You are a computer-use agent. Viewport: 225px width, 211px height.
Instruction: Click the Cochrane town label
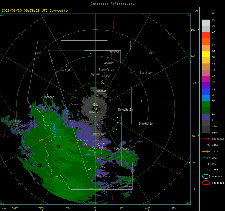[x=82, y=140]
